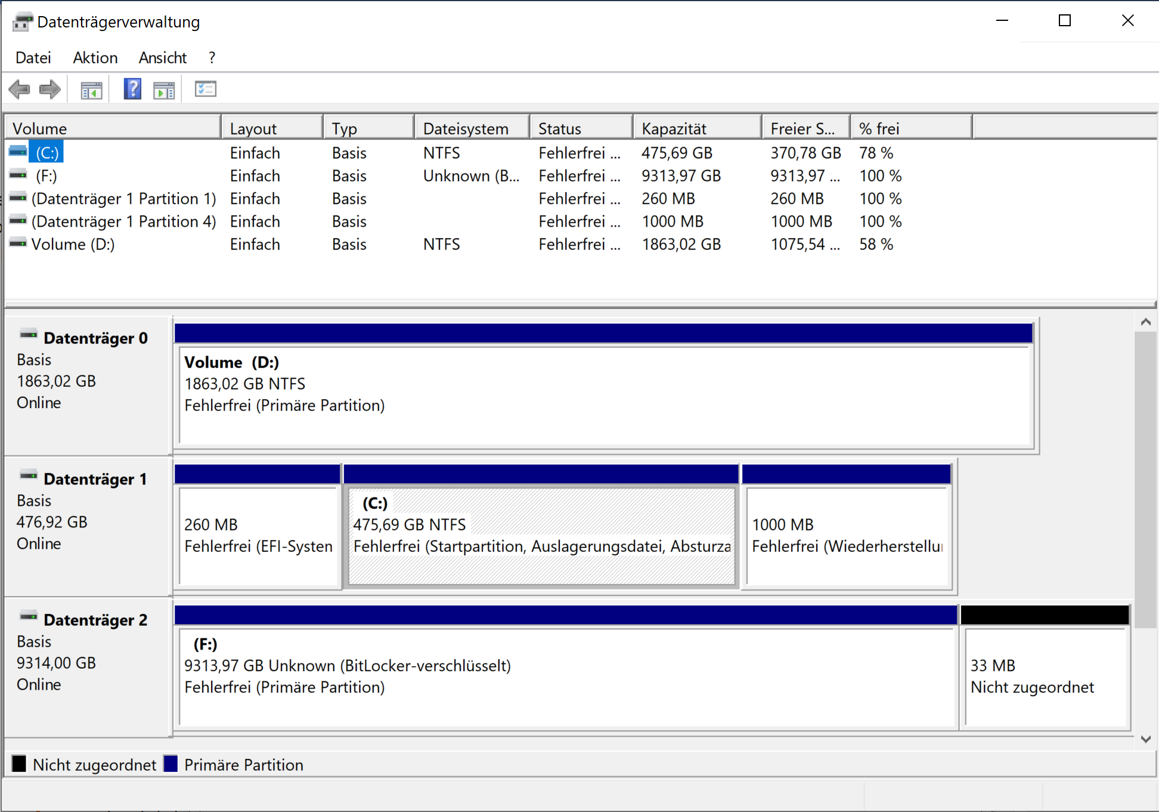1159x812 pixels.
Task: Click the Forward arrow toolbar icon
Action: pos(50,90)
